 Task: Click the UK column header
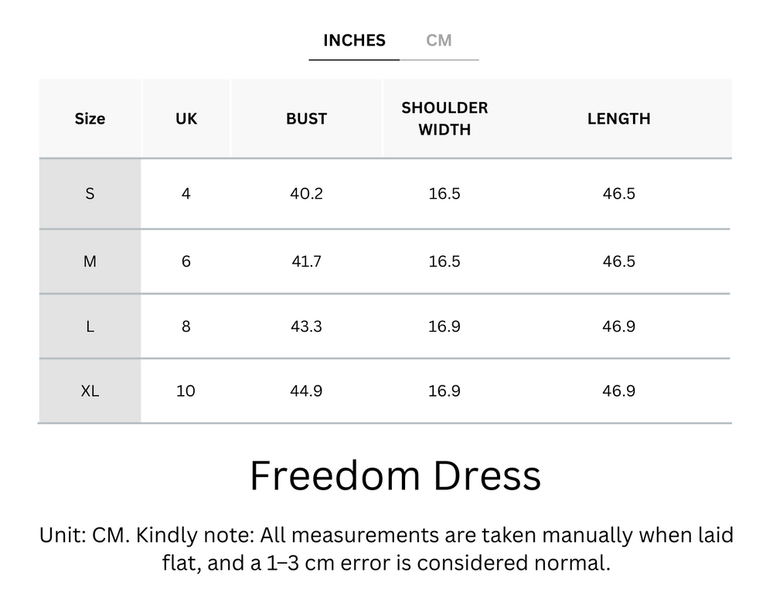tap(186, 118)
